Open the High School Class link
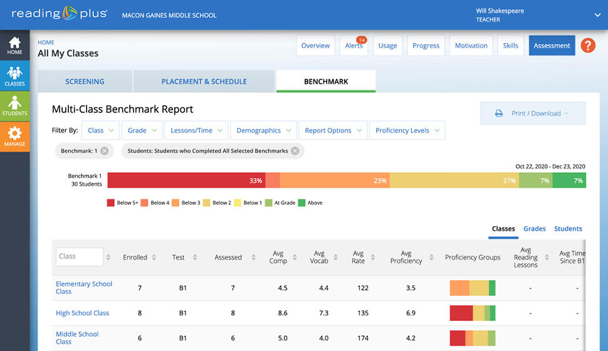 pyautogui.click(x=82, y=313)
